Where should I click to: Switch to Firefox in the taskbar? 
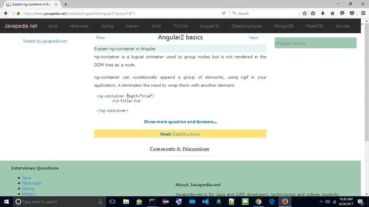tap(285, 202)
